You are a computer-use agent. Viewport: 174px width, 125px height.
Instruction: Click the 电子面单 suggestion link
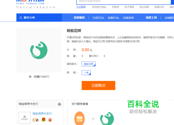click(129, 7)
